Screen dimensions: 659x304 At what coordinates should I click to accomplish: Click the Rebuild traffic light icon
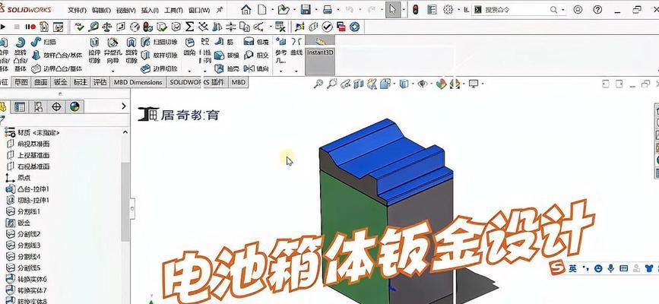tap(416, 10)
